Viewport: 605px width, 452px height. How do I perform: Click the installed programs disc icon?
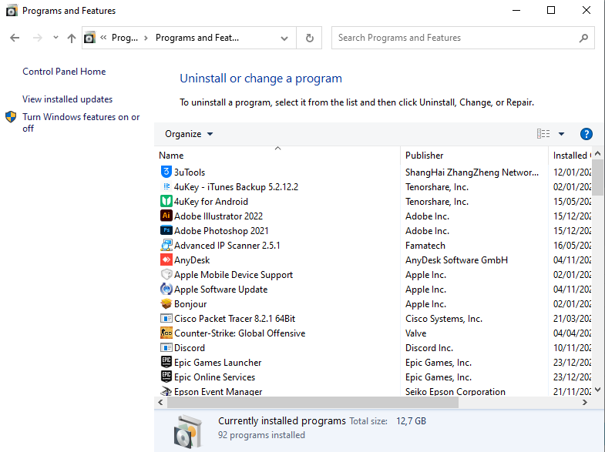click(x=187, y=430)
